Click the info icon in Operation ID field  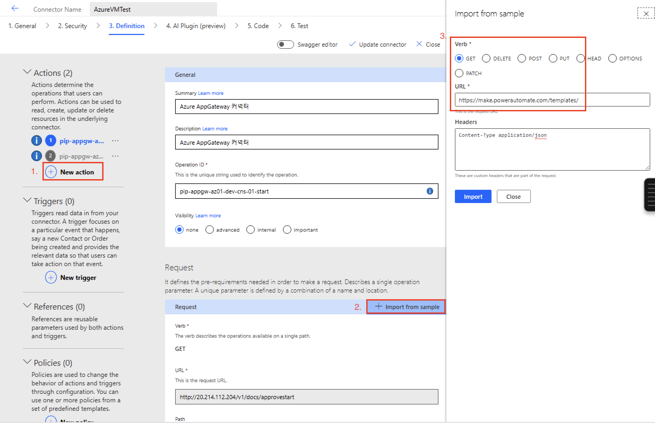pyautogui.click(x=430, y=191)
